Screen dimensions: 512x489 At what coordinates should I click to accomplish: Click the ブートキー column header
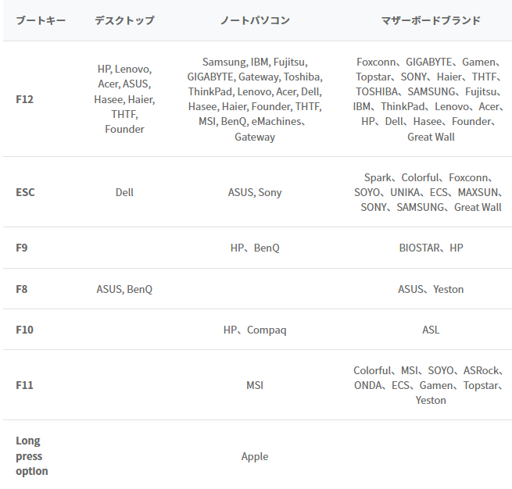pos(41,20)
